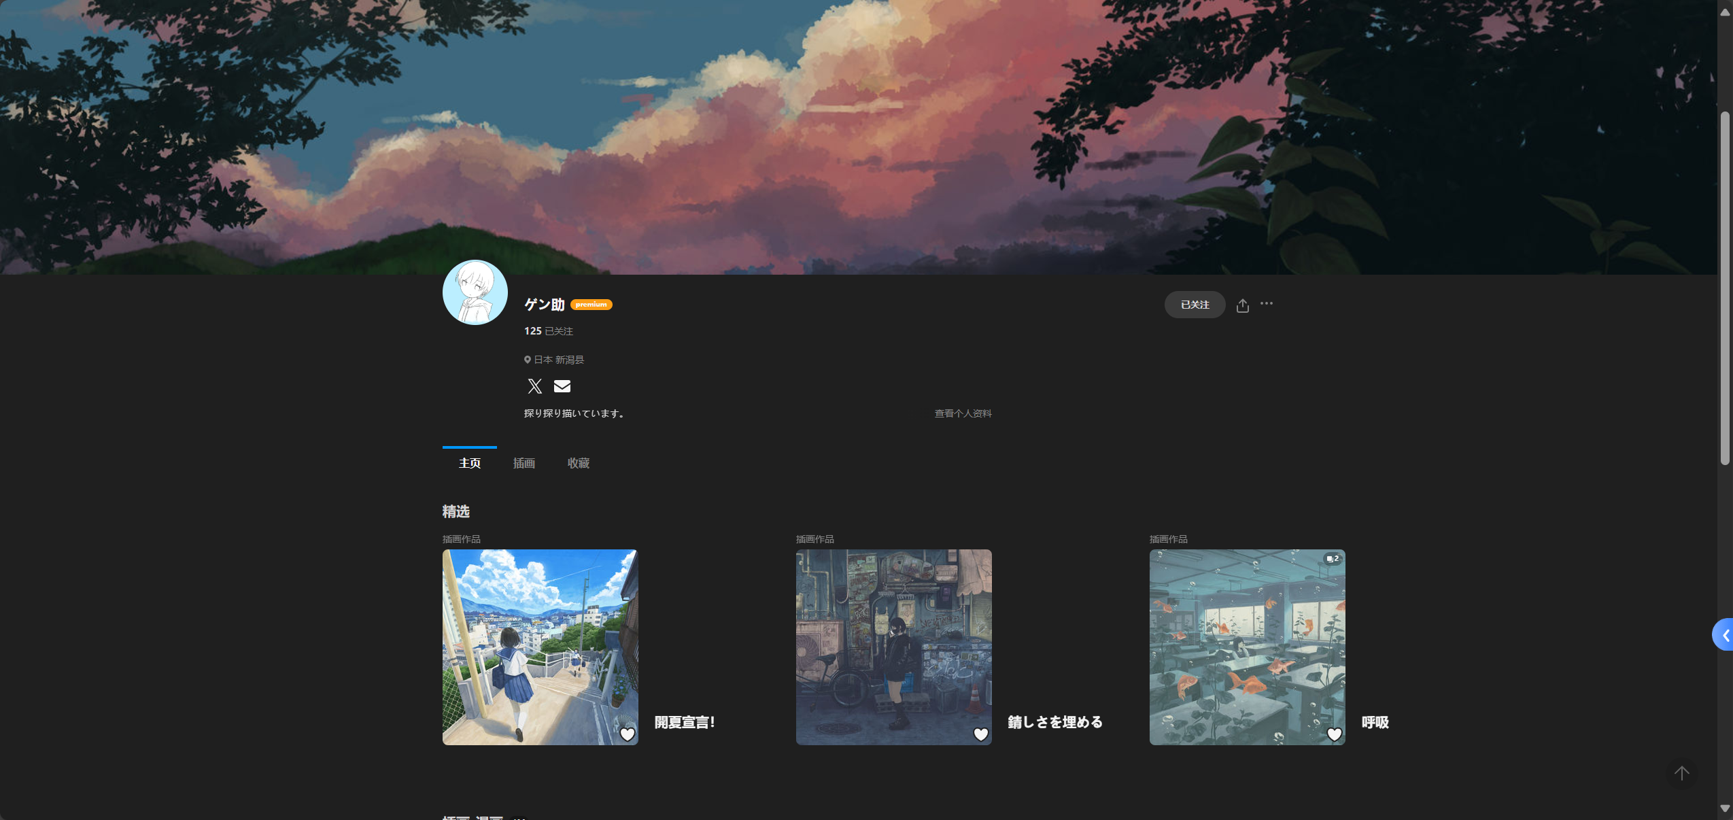Click the scrollbar down arrow
Screen dimensions: 1733x820
coord(1725,808)
